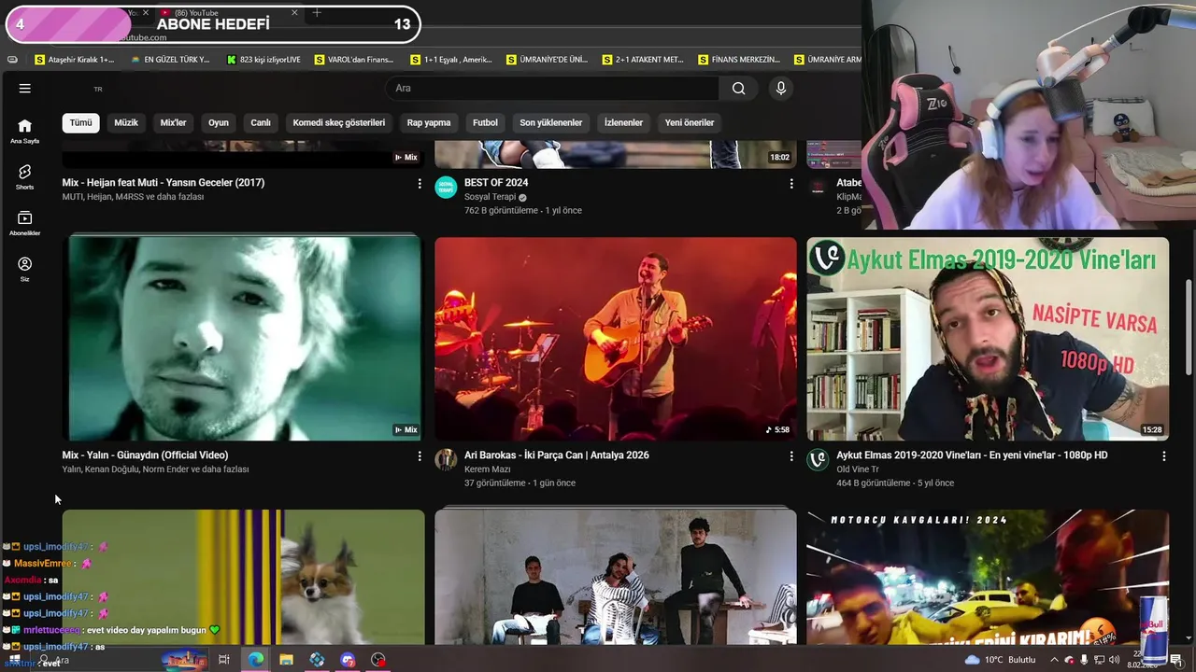Select the Müzik filter chip
The image size is (1196, 672).
point(126,122)
